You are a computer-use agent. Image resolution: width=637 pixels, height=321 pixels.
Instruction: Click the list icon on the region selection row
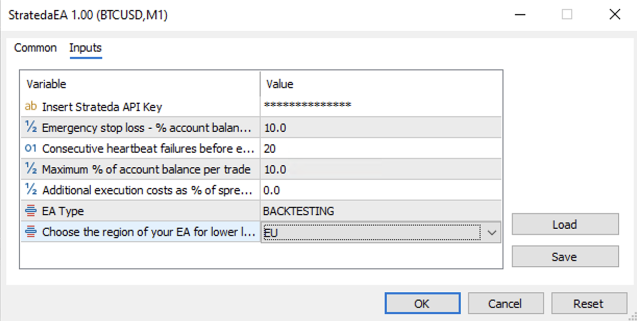coord(30,232)
